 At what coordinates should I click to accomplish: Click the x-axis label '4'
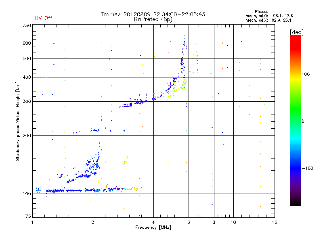point(153,222)
